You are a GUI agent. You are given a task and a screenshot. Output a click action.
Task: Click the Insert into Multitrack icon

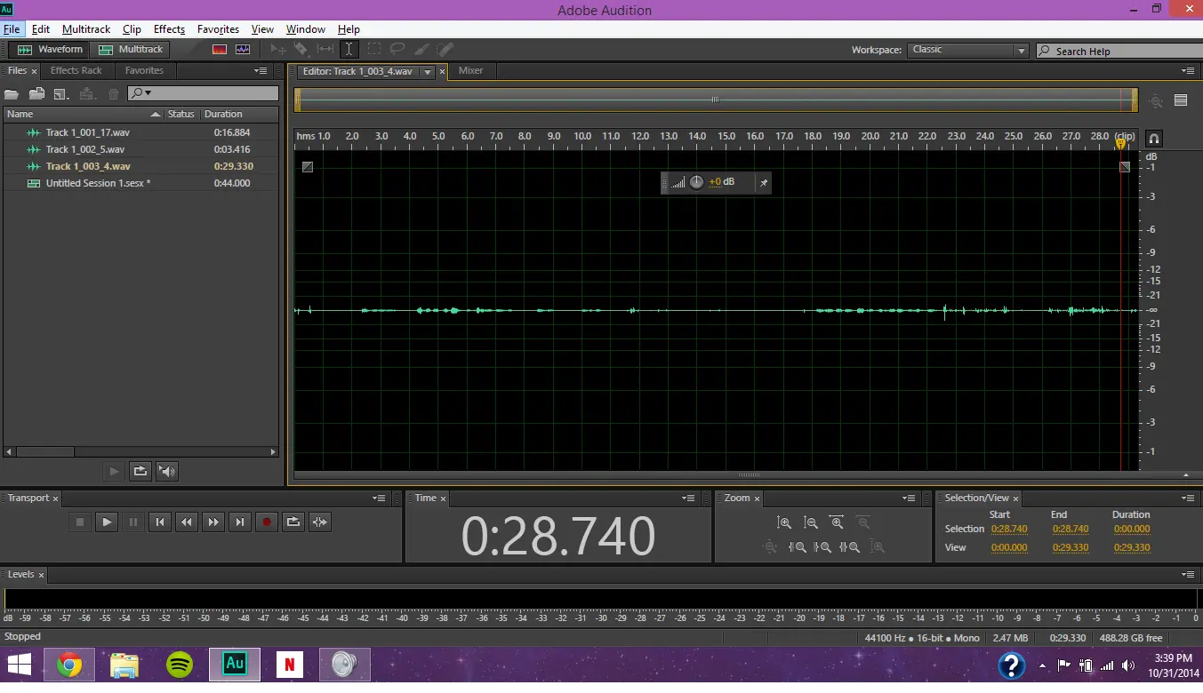[x=87, y=93]
